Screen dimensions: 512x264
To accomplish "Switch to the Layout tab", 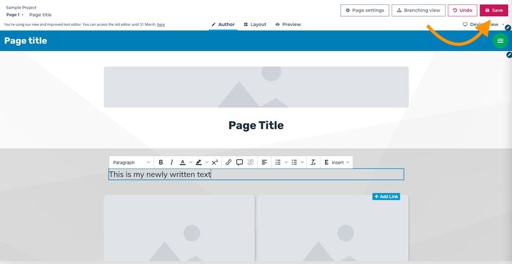I will point(255,24).
